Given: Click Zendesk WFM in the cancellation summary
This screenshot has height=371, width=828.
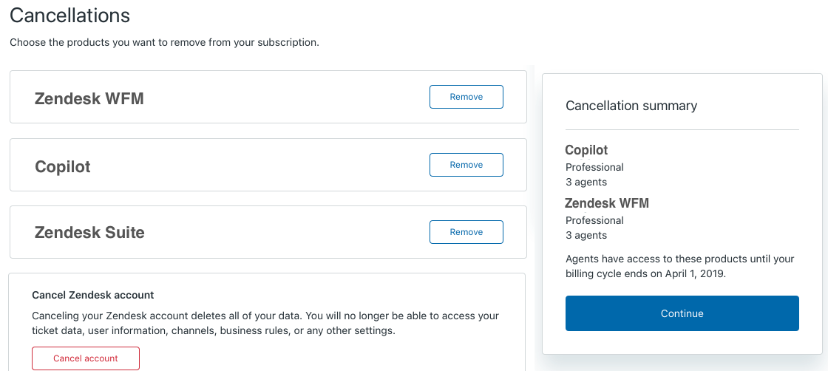Looking at the screenshot, I should pos(607,203).
